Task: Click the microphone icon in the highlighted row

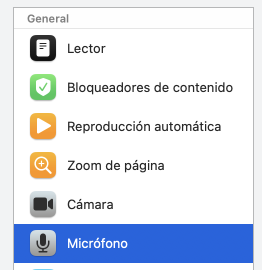Action: pyautogui.click(x=43, y=243)
